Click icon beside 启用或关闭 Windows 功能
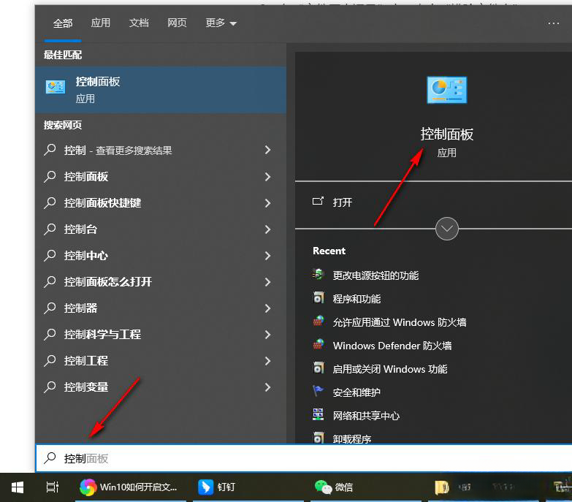The width and height of the screenshot is (572, 502). click(x=318, y=368)
